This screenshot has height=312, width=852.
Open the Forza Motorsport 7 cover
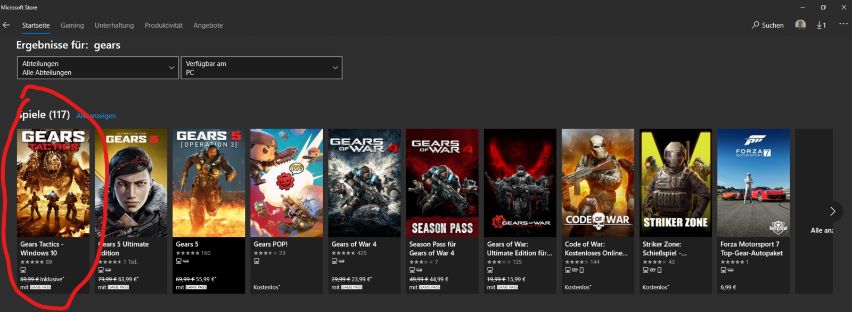(753, 183)
